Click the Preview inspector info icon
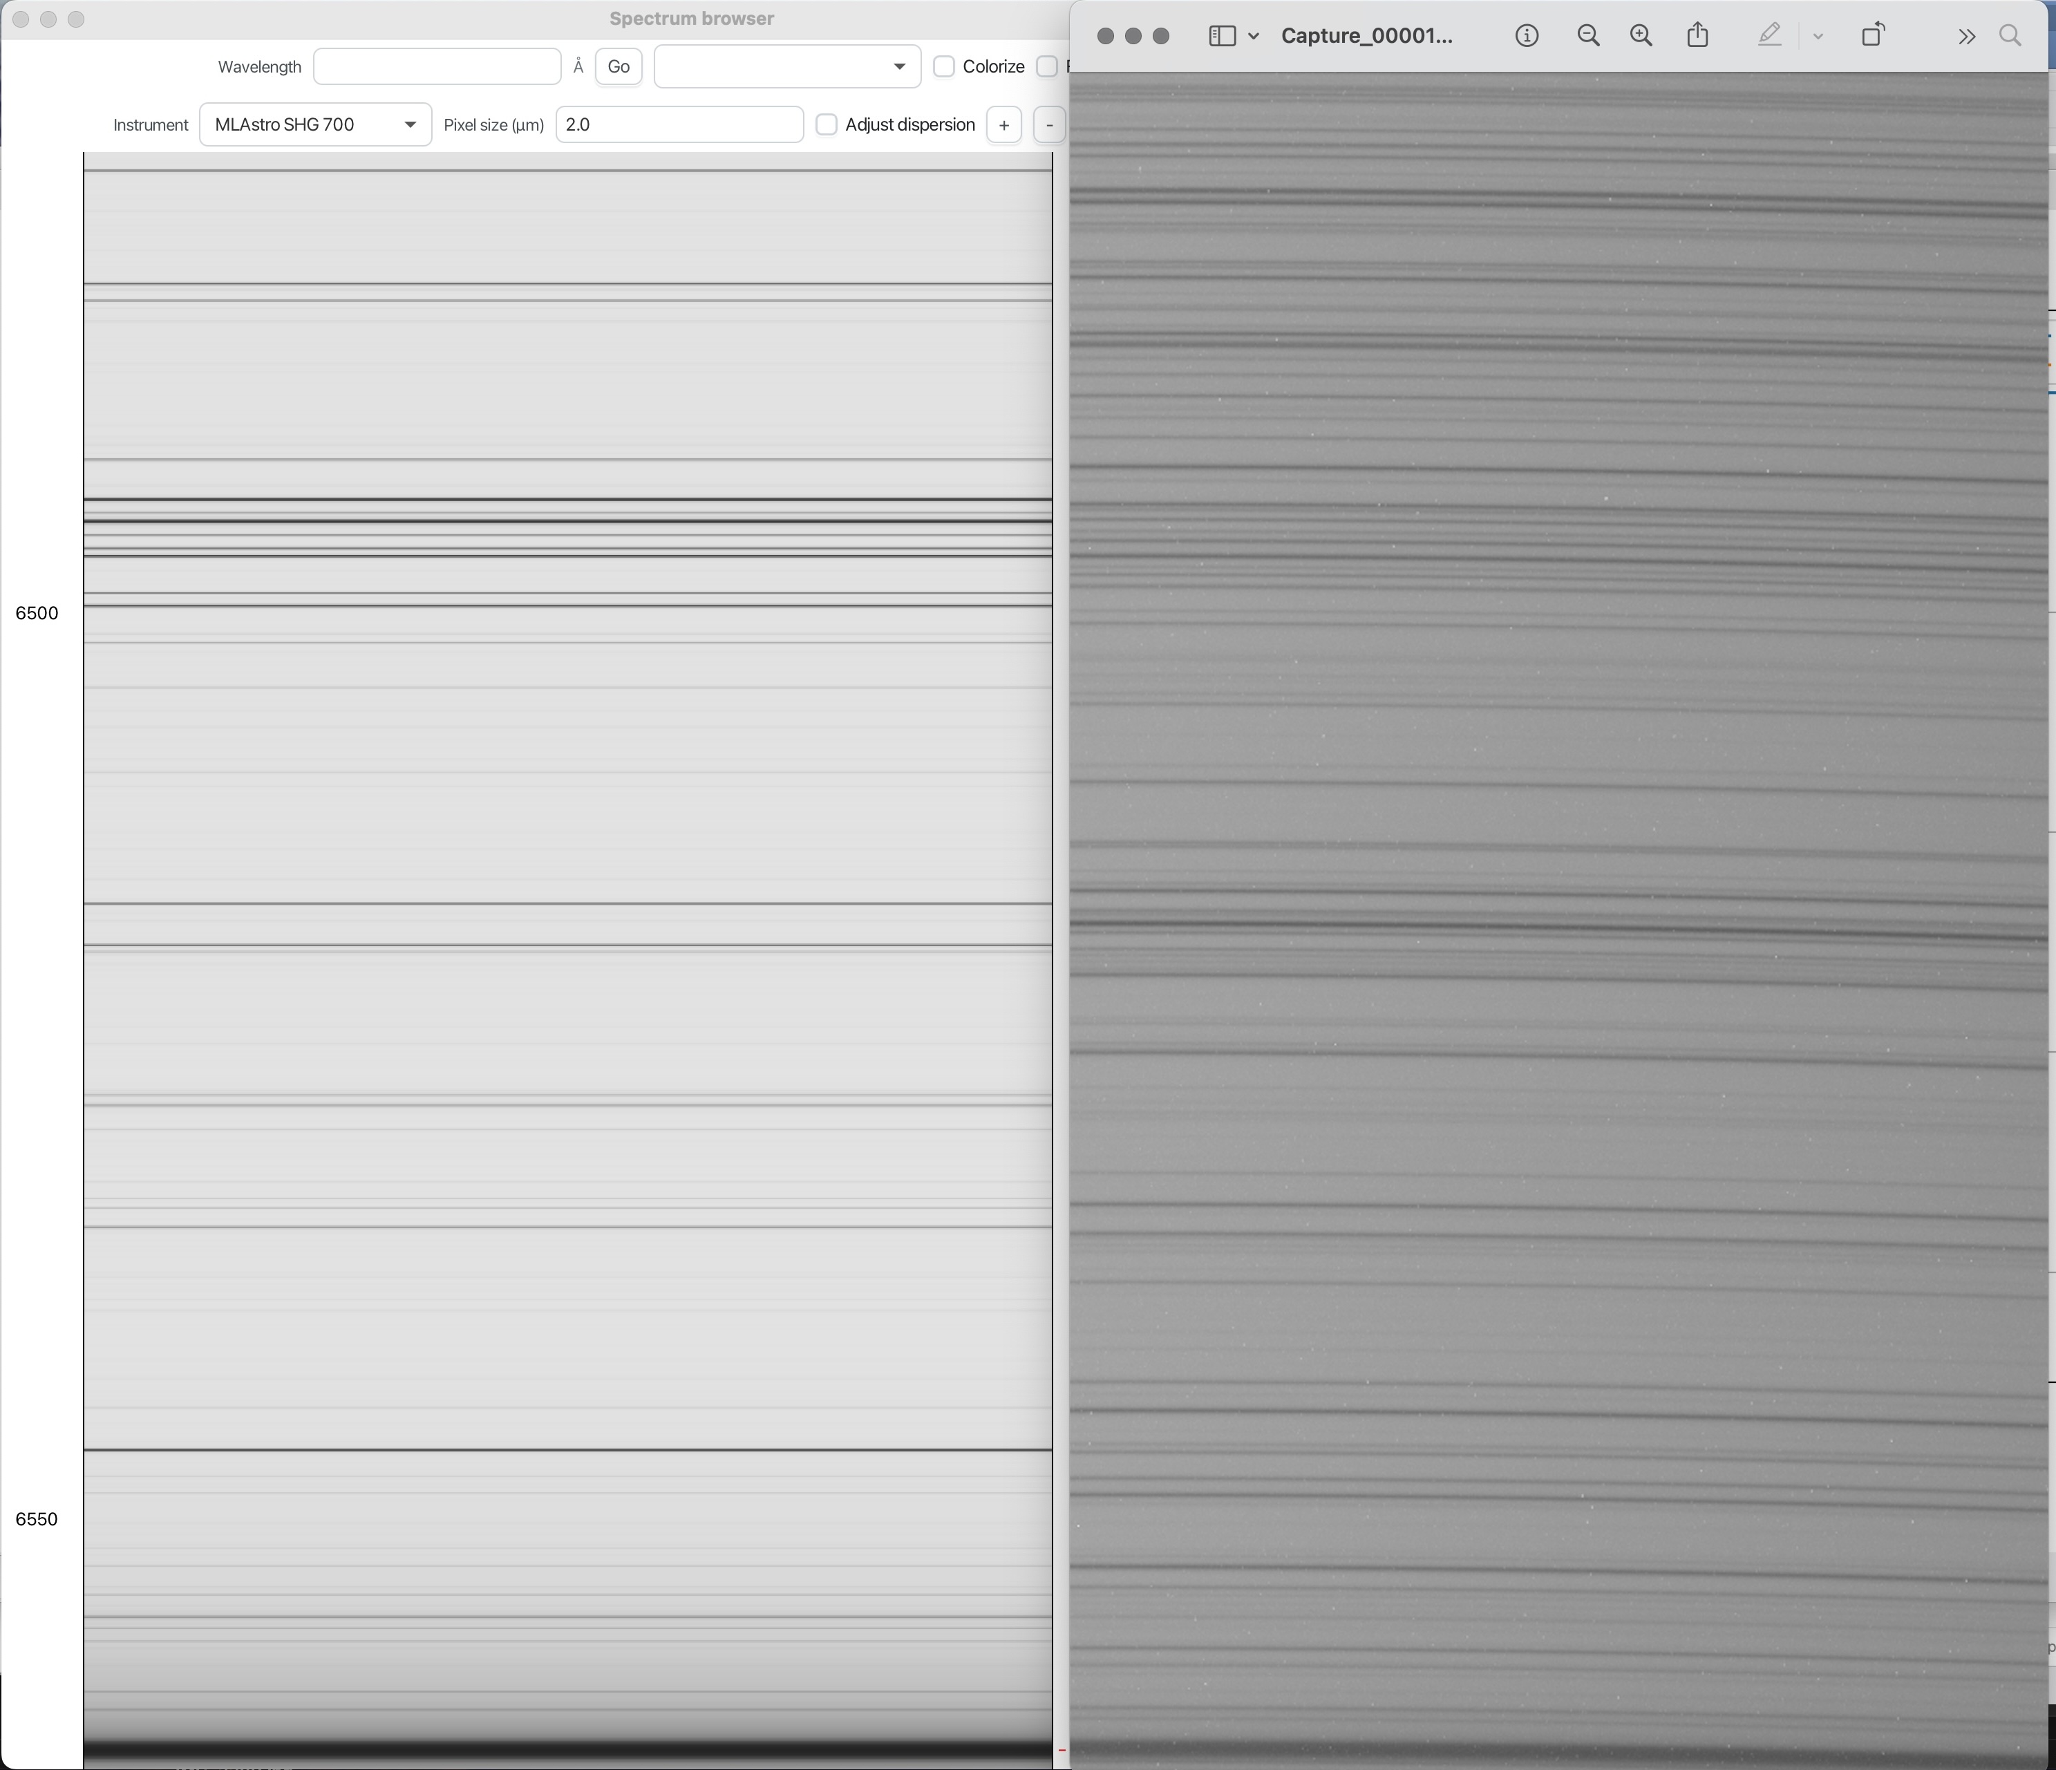Image resolution: width=2056 pixels, height=1770 pixels. (x=1526, y=36)
